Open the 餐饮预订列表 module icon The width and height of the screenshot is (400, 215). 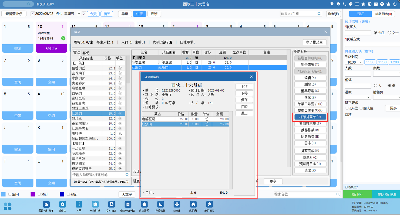(x=128, y=204)
